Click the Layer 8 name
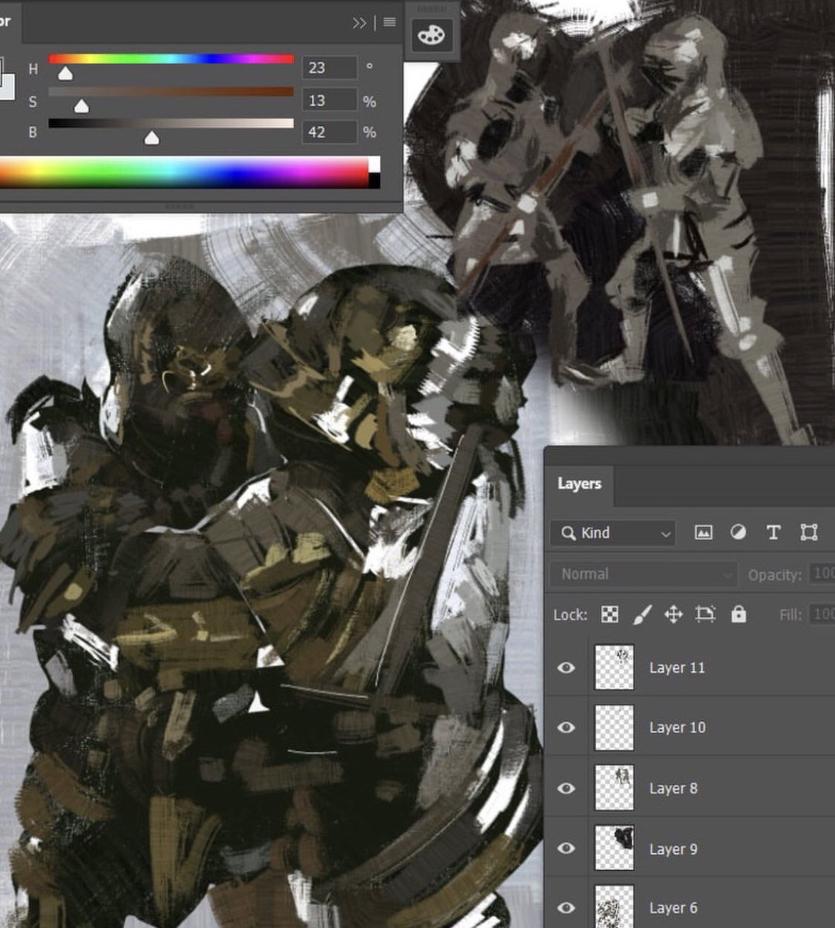Image resolution: width=835 pixels, height=928 pixels. coord(673,788)
